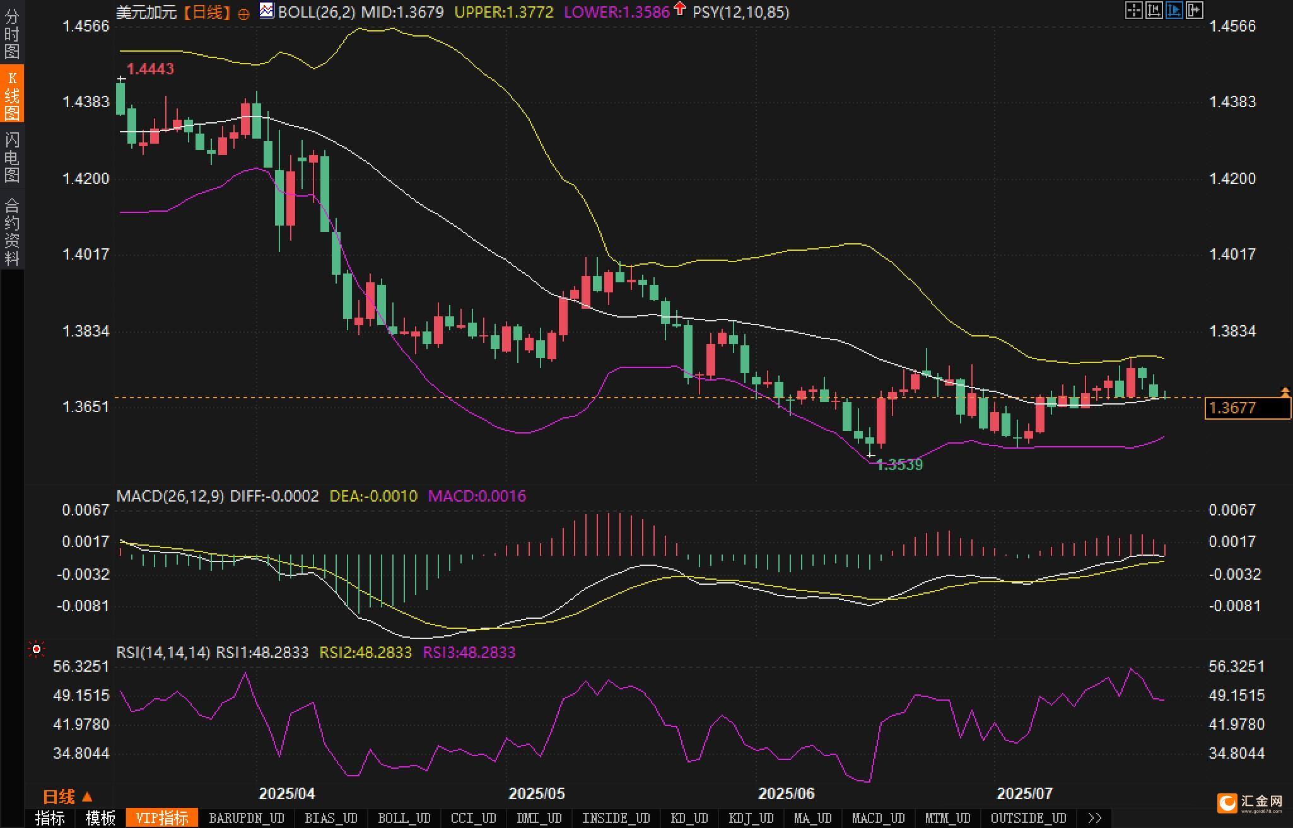This screenshot has width=1293, height=828.
Task: Expand more indicators with the >> arrow
Action: coord(1095,818)
